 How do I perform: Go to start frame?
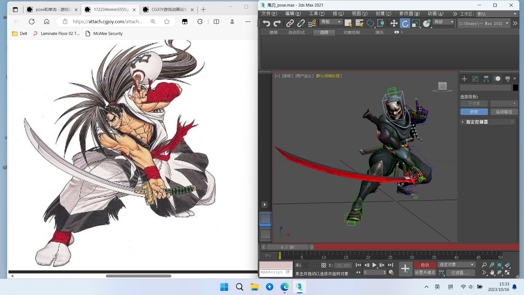click(358, 265)
